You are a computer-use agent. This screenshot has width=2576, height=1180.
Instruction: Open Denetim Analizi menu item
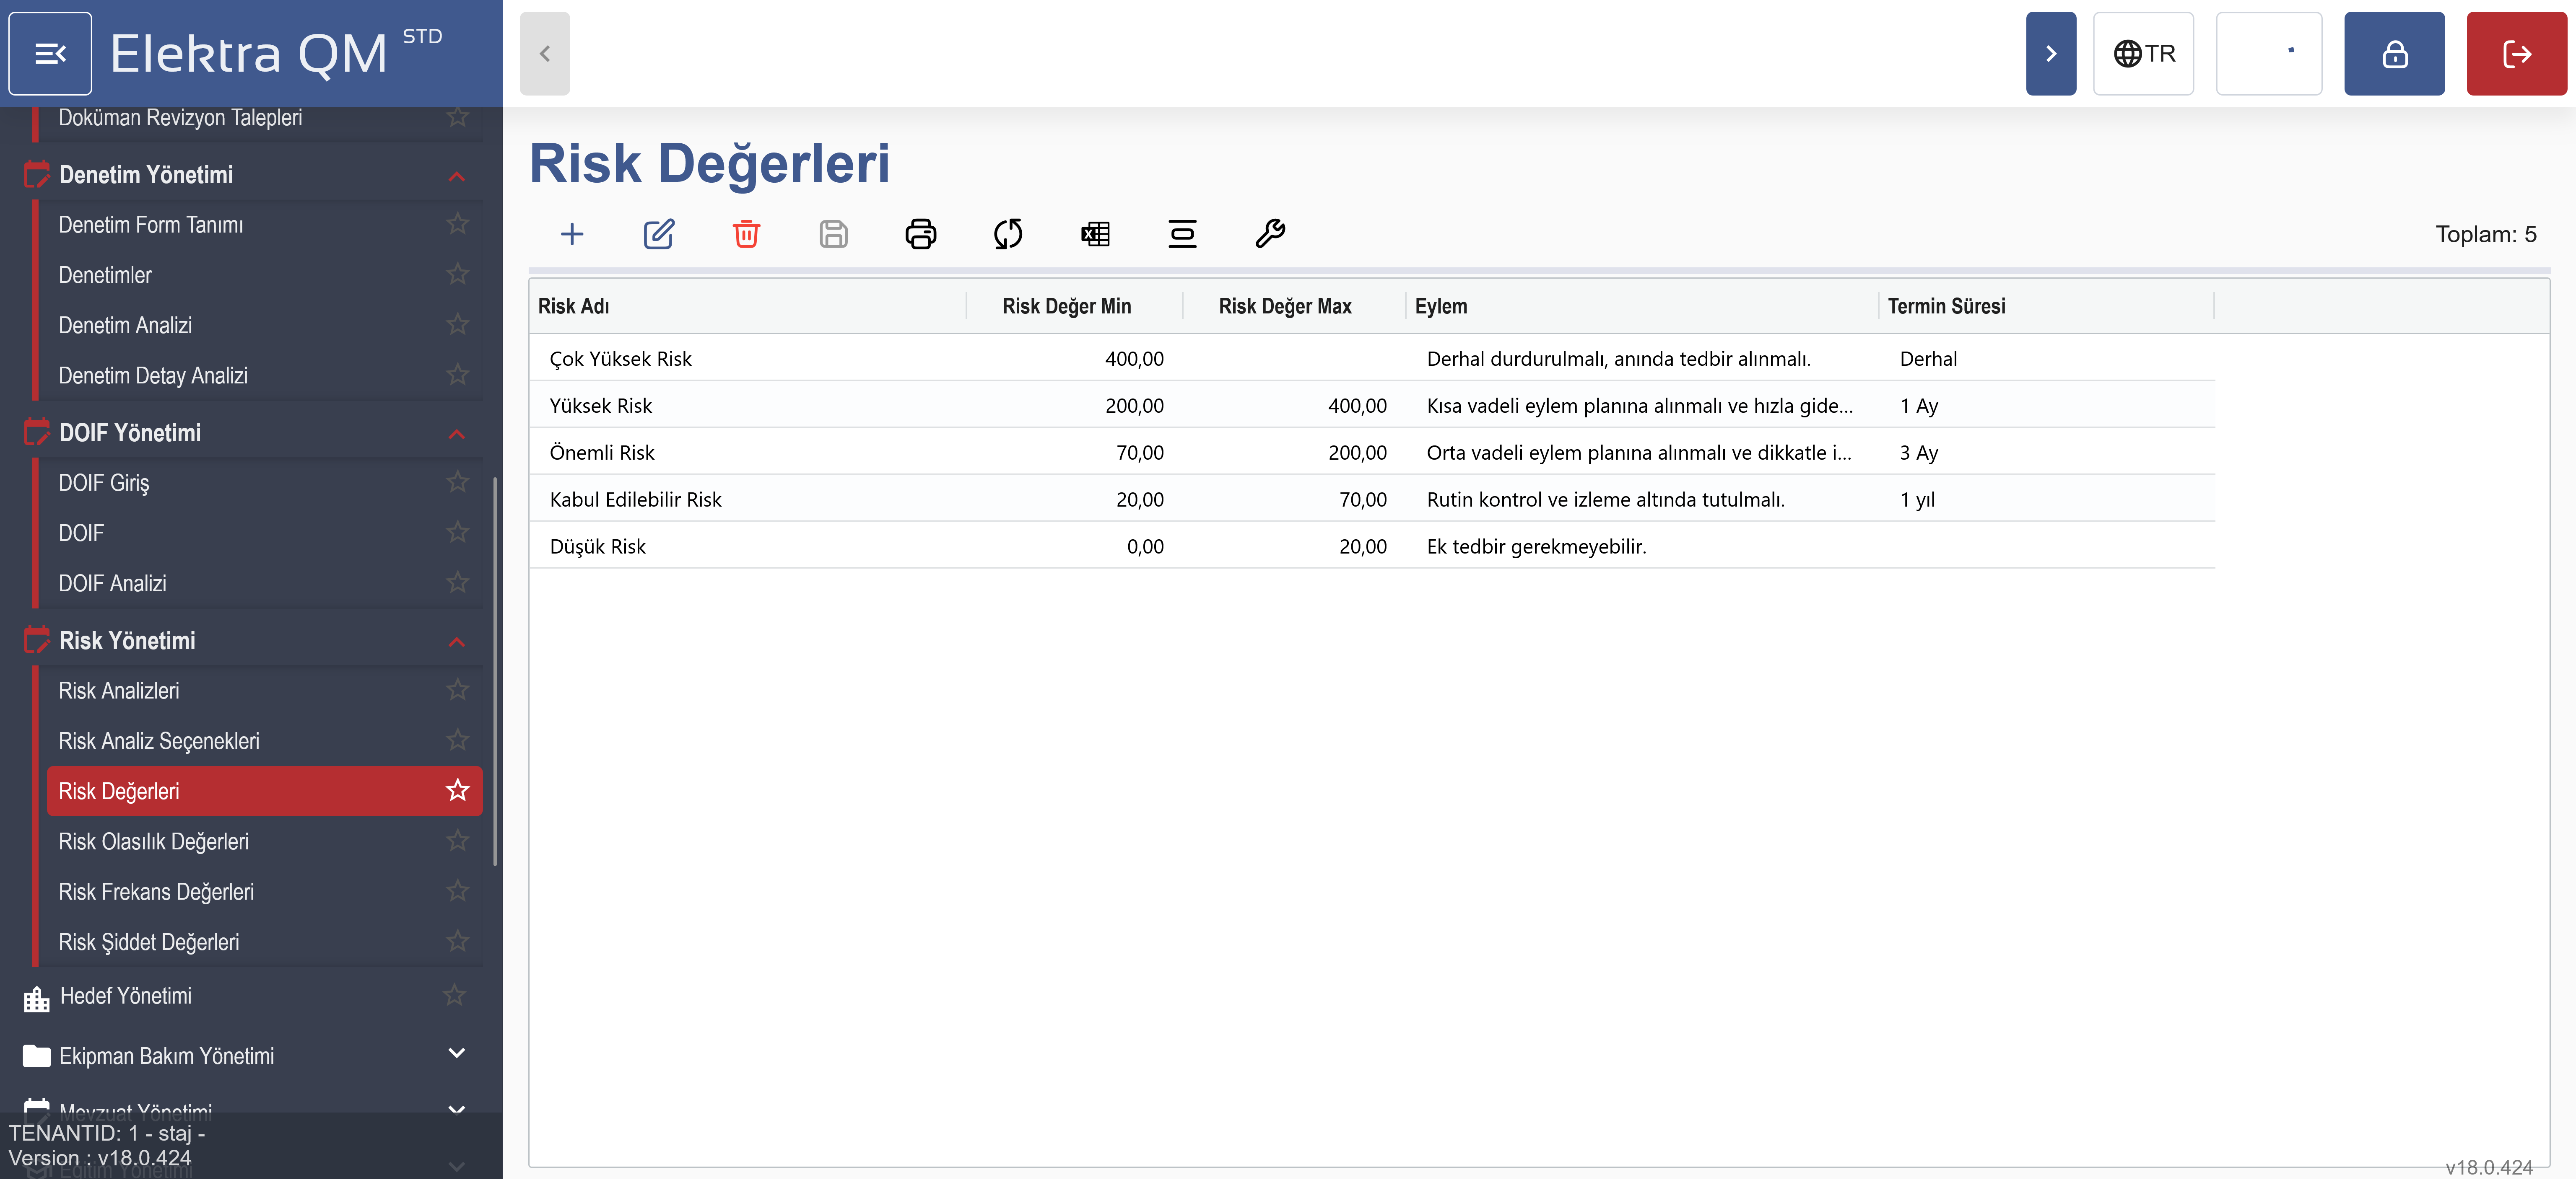(x=125, y=325)
